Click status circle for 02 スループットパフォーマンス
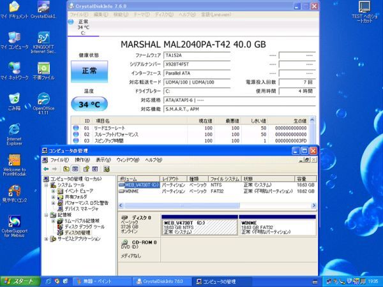383x287 pixels. pyautogui.click(x=76, y=134)
